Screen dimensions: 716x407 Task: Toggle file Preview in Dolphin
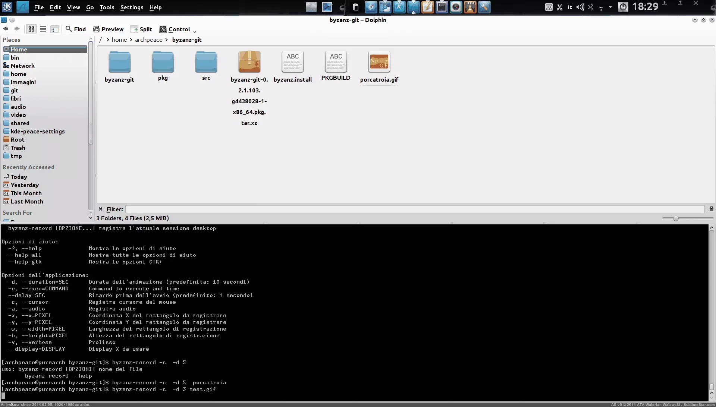click(x=108, y=29)
